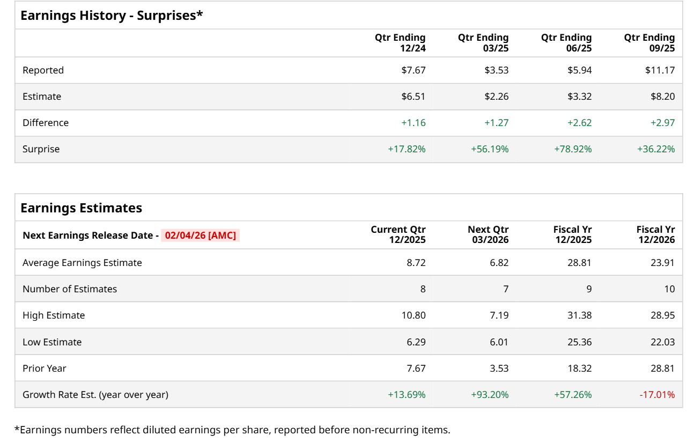The width and height of the screenshot is (694, 443).
Task: Select the Qtr Ending 09/25 column header
Action: (x=649, y=43)
